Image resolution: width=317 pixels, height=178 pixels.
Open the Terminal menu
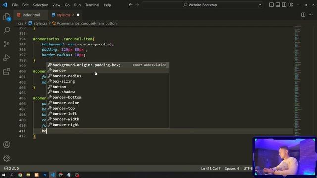pyautogui.click(x=92, y=5)
